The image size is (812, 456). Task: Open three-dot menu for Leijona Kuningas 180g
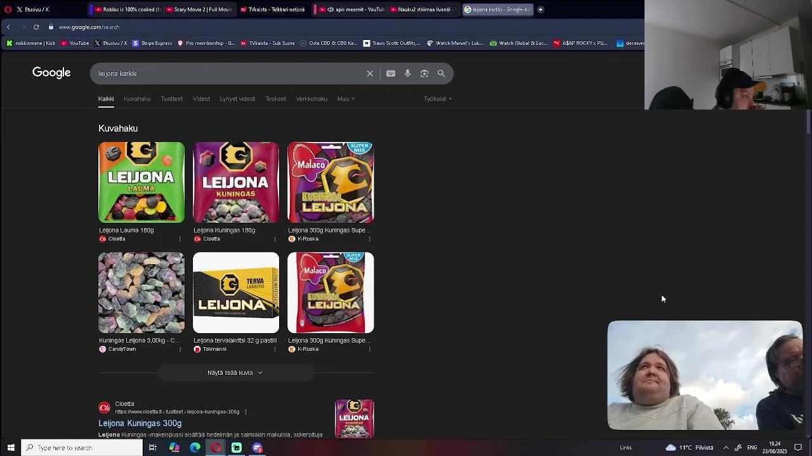275,239
